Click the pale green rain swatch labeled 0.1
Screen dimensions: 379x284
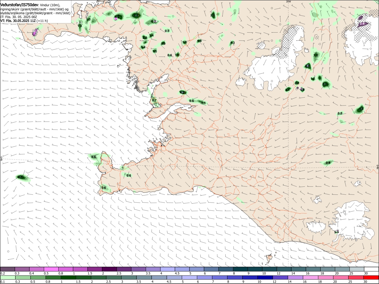(7, 277)
